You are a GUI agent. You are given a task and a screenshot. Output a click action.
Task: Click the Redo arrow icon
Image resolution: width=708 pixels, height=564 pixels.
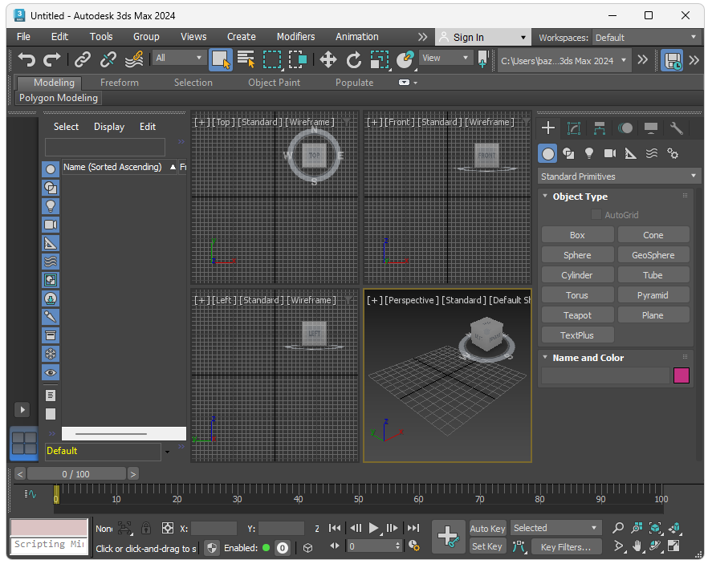coord(52,59)
